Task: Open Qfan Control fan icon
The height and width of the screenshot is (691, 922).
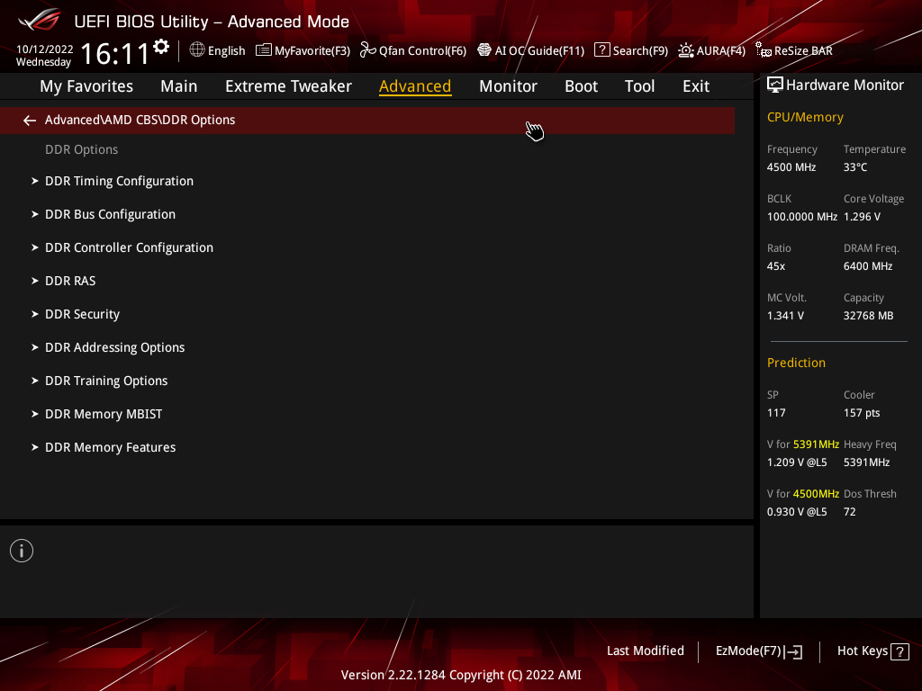Action: click(368, 50)
